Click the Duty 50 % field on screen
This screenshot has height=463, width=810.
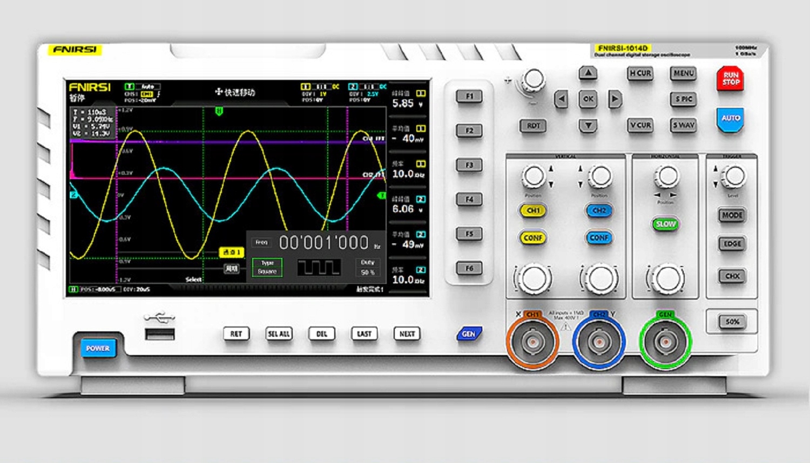pyautogui.click(x=368, y=267)
